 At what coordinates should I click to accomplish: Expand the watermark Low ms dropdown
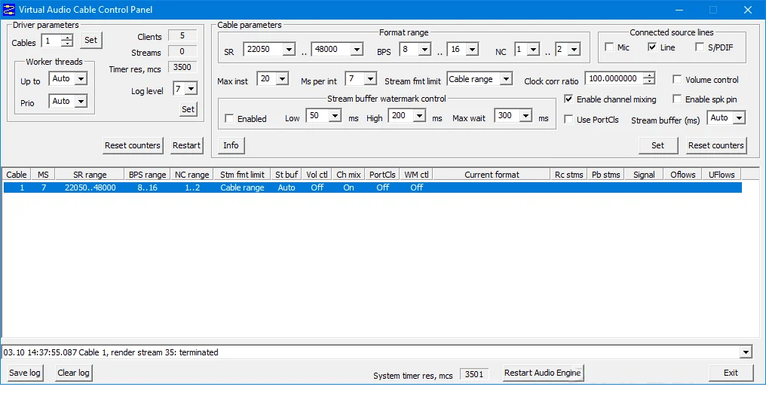(335, 115)
